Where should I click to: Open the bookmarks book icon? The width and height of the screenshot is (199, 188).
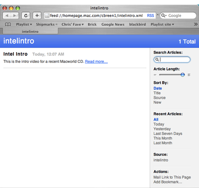pyautogui.click(x=8, y=25)
